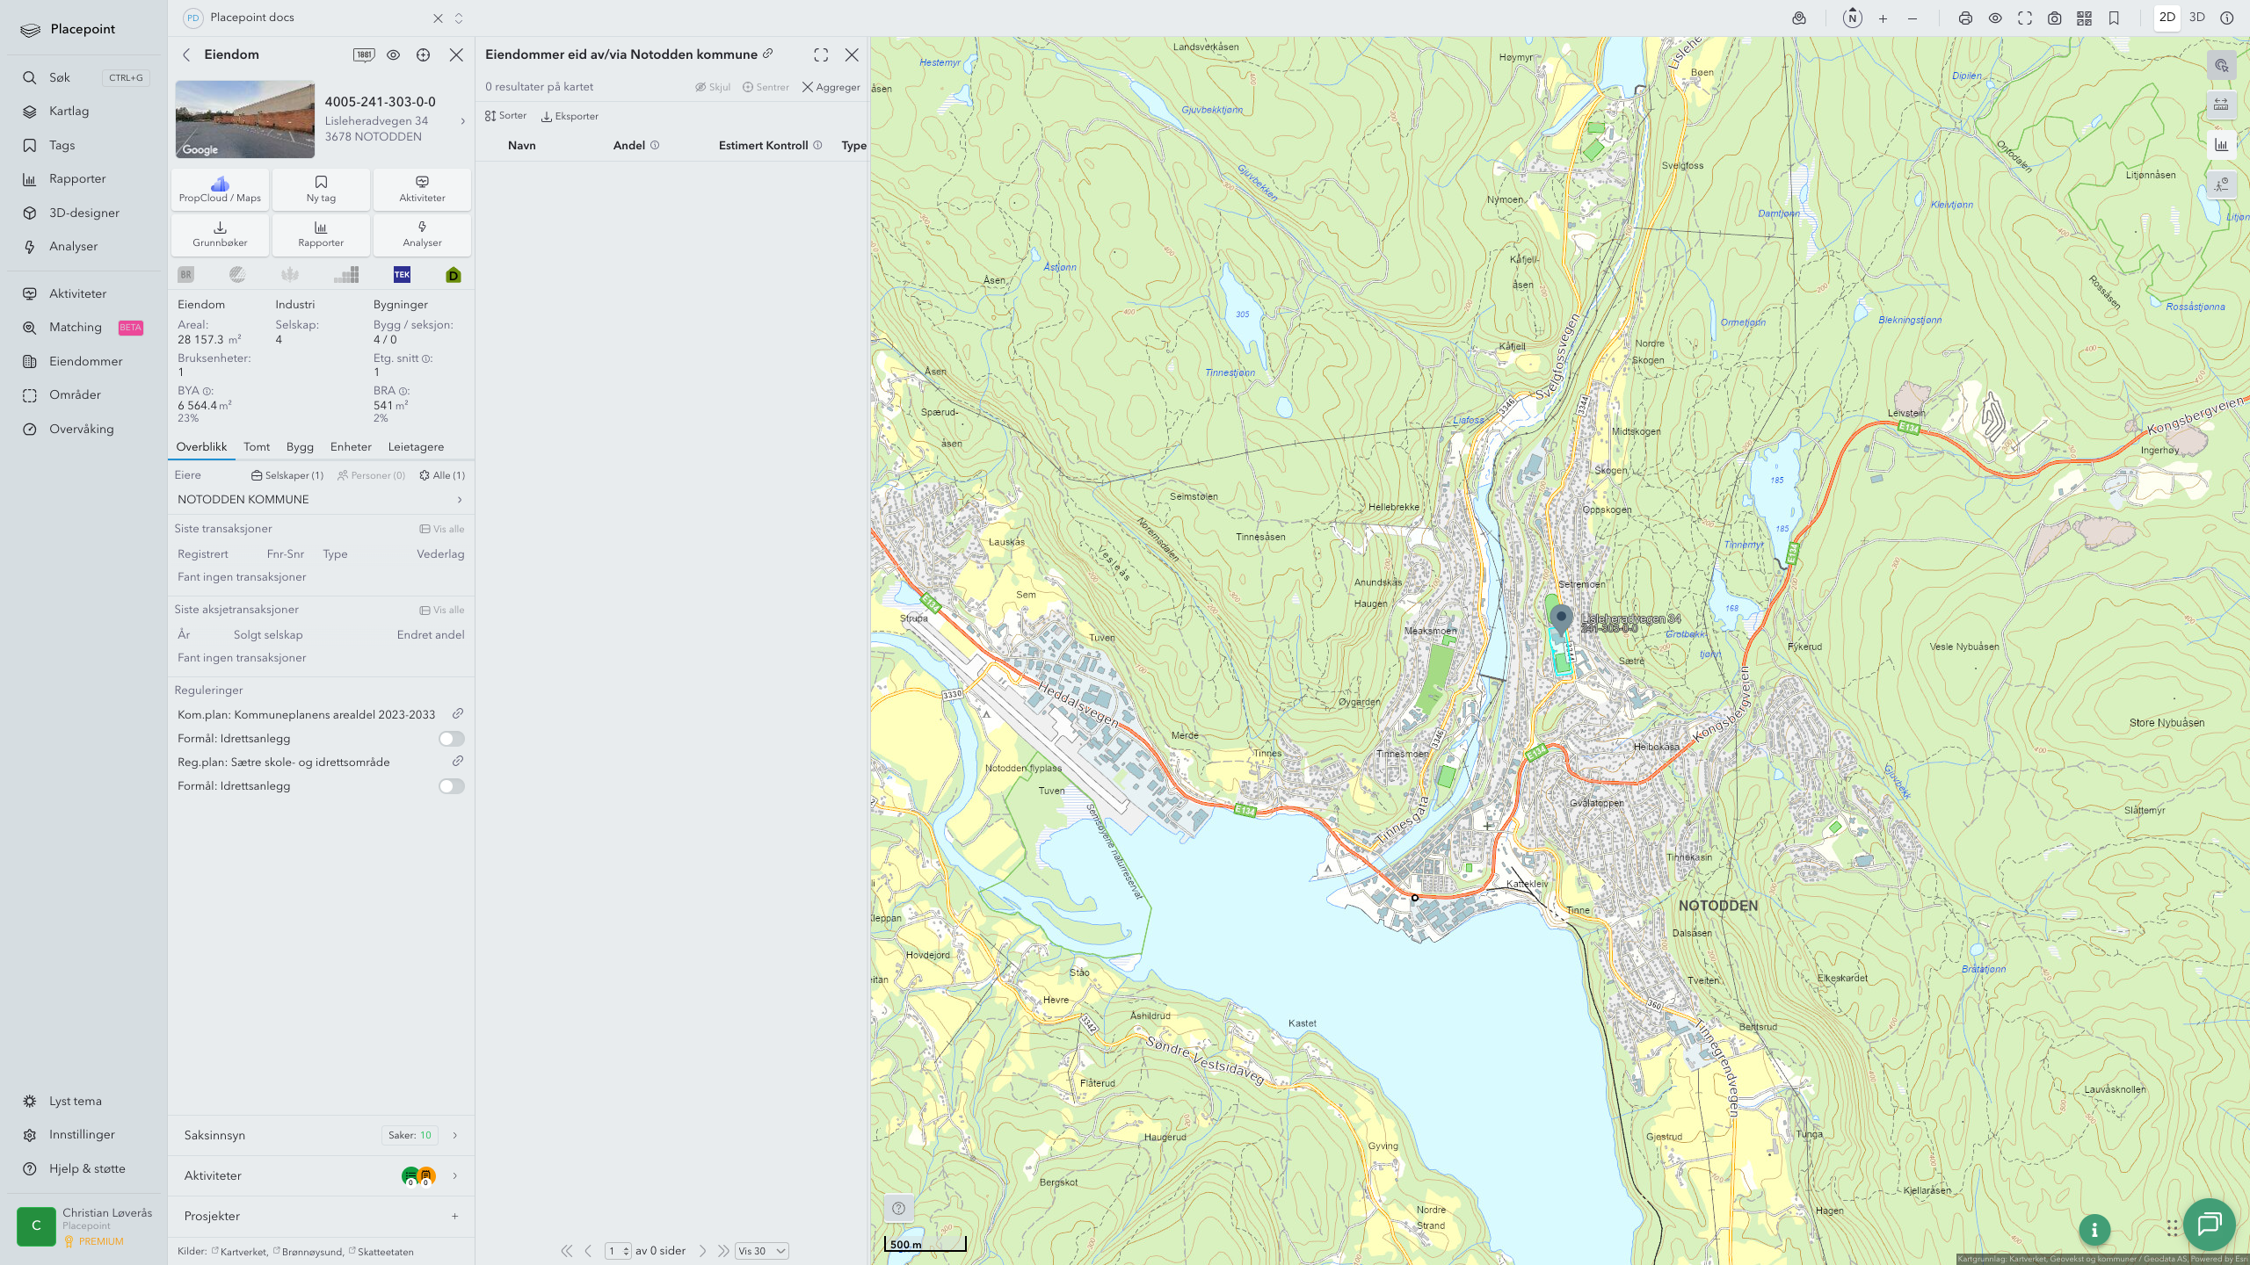Filter owners by Selskaper (1)
Image resolution: width=2250 pixels, height=1265 pixels.
[287, 475]
